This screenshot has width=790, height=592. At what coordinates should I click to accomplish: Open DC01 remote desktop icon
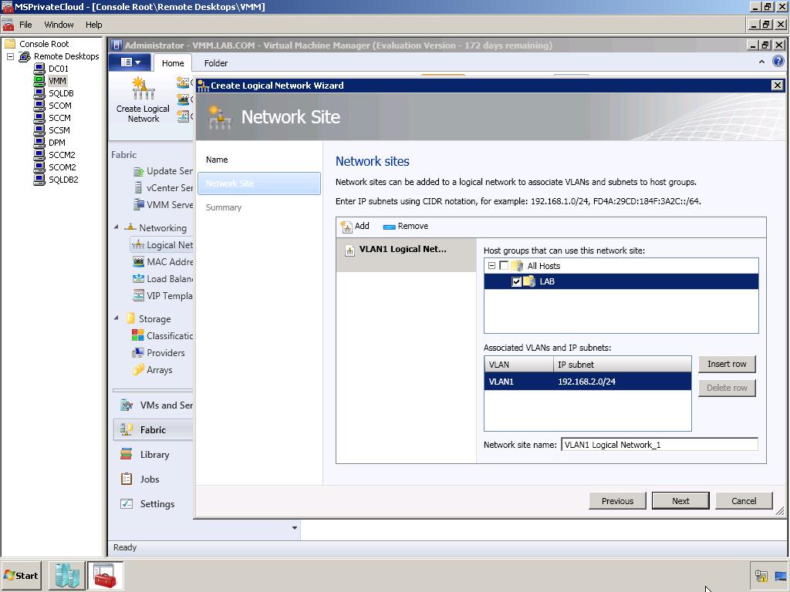click(x=39, y=69)
